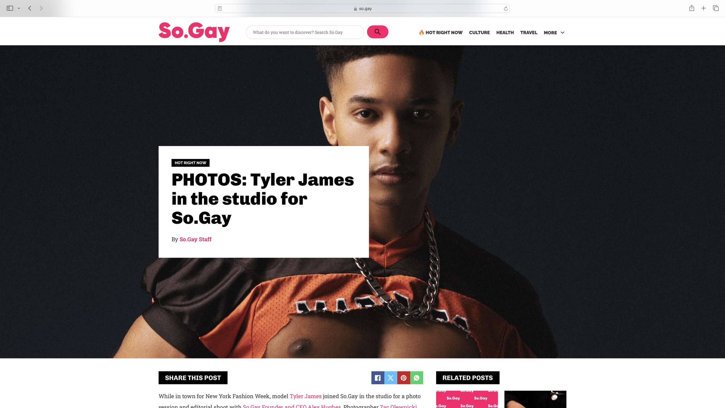The width and height of the screenshot is (725, 408).
Task: Open the TRAVEL navigation item
Action: 529,33
